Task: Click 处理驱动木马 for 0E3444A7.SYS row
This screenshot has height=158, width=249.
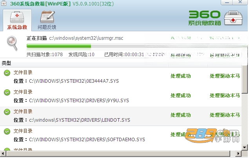Action: (x=225, y=76)
